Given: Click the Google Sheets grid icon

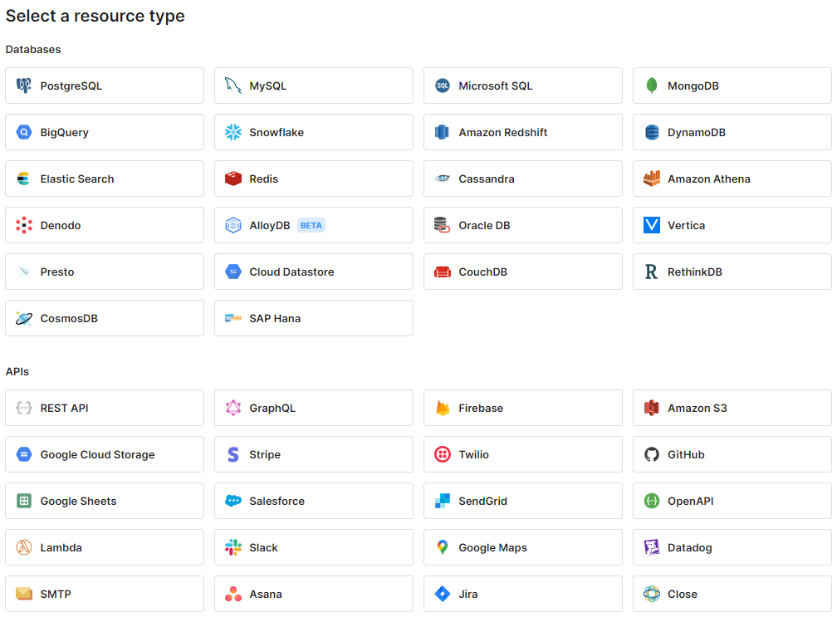Looking at the screenshot, I should click(23, 500).
